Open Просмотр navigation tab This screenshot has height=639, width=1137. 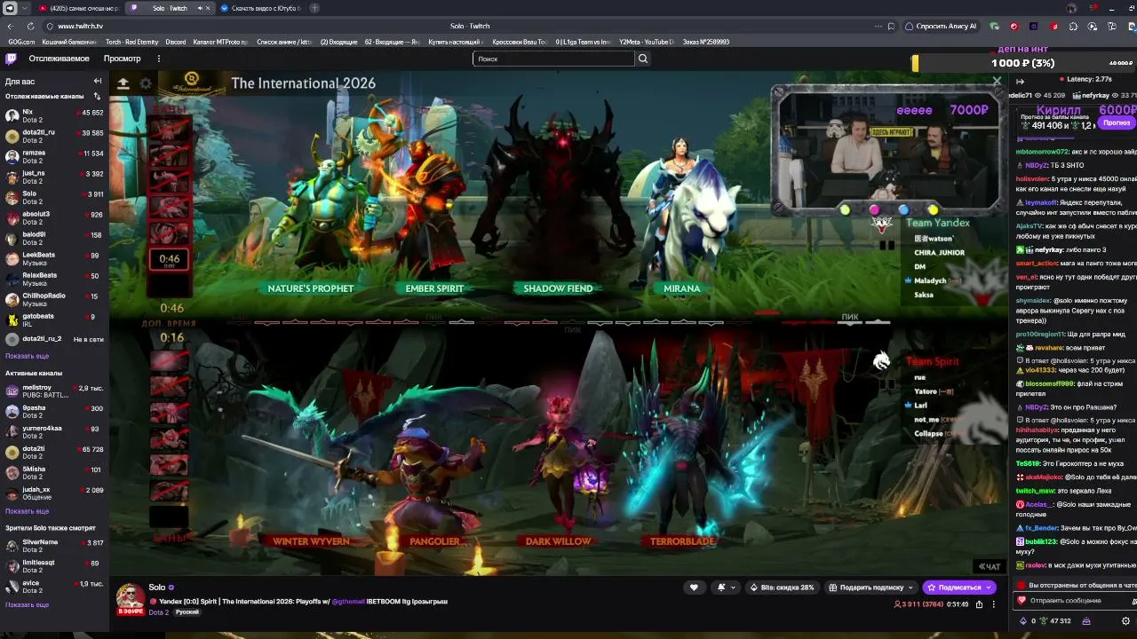click(122, 59)
